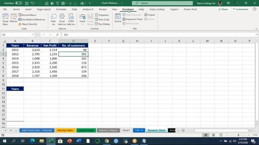This screenshot has height=145, width=259.
Task: Click the fx Insert Function button
Action: click(x=57, y=35)
